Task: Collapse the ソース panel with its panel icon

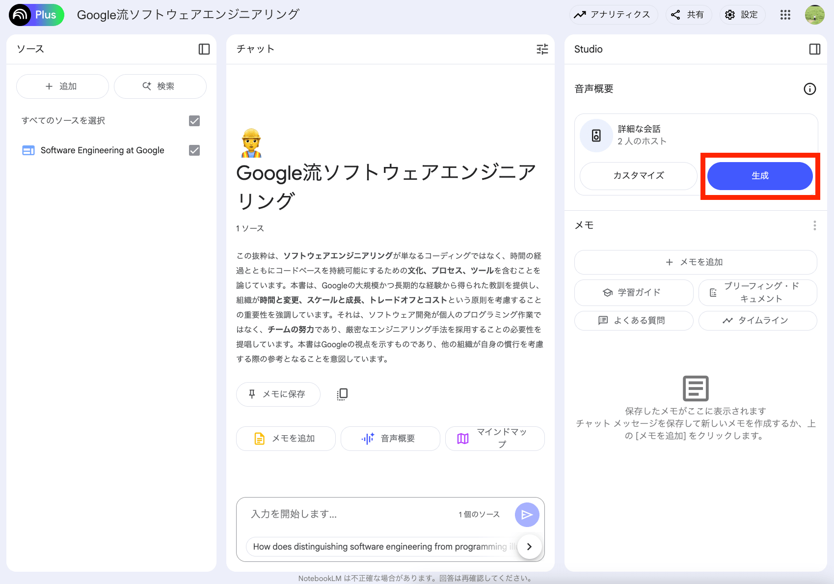Action: point(204,49)
